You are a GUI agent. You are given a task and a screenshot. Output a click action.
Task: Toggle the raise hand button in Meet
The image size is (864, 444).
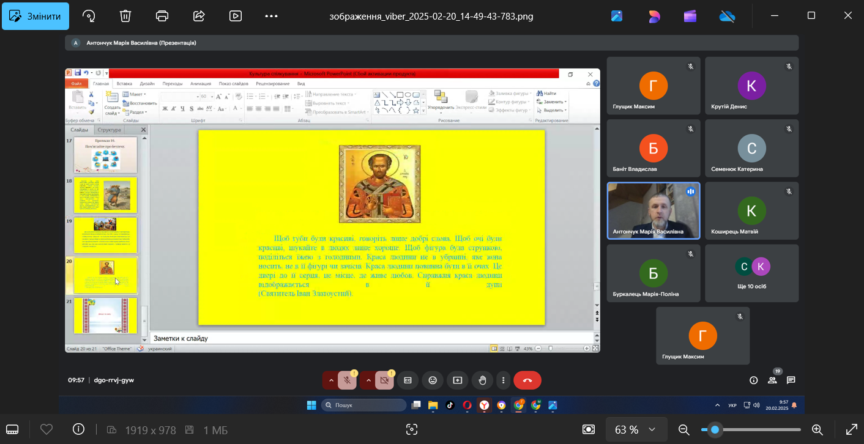482,380
